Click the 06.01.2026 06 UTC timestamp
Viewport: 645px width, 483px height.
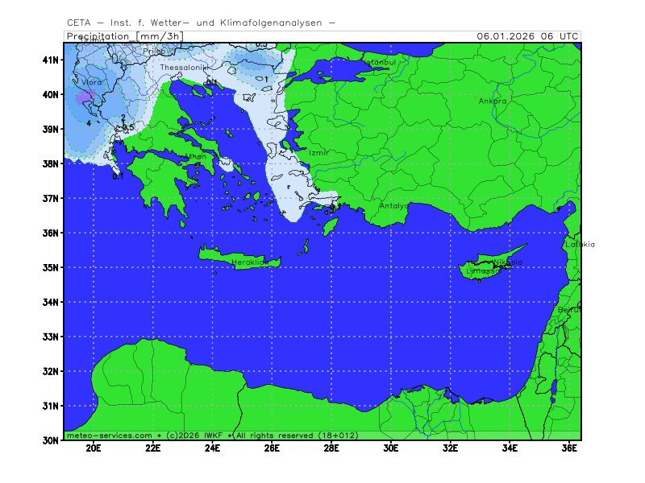[x=526, y=36]
